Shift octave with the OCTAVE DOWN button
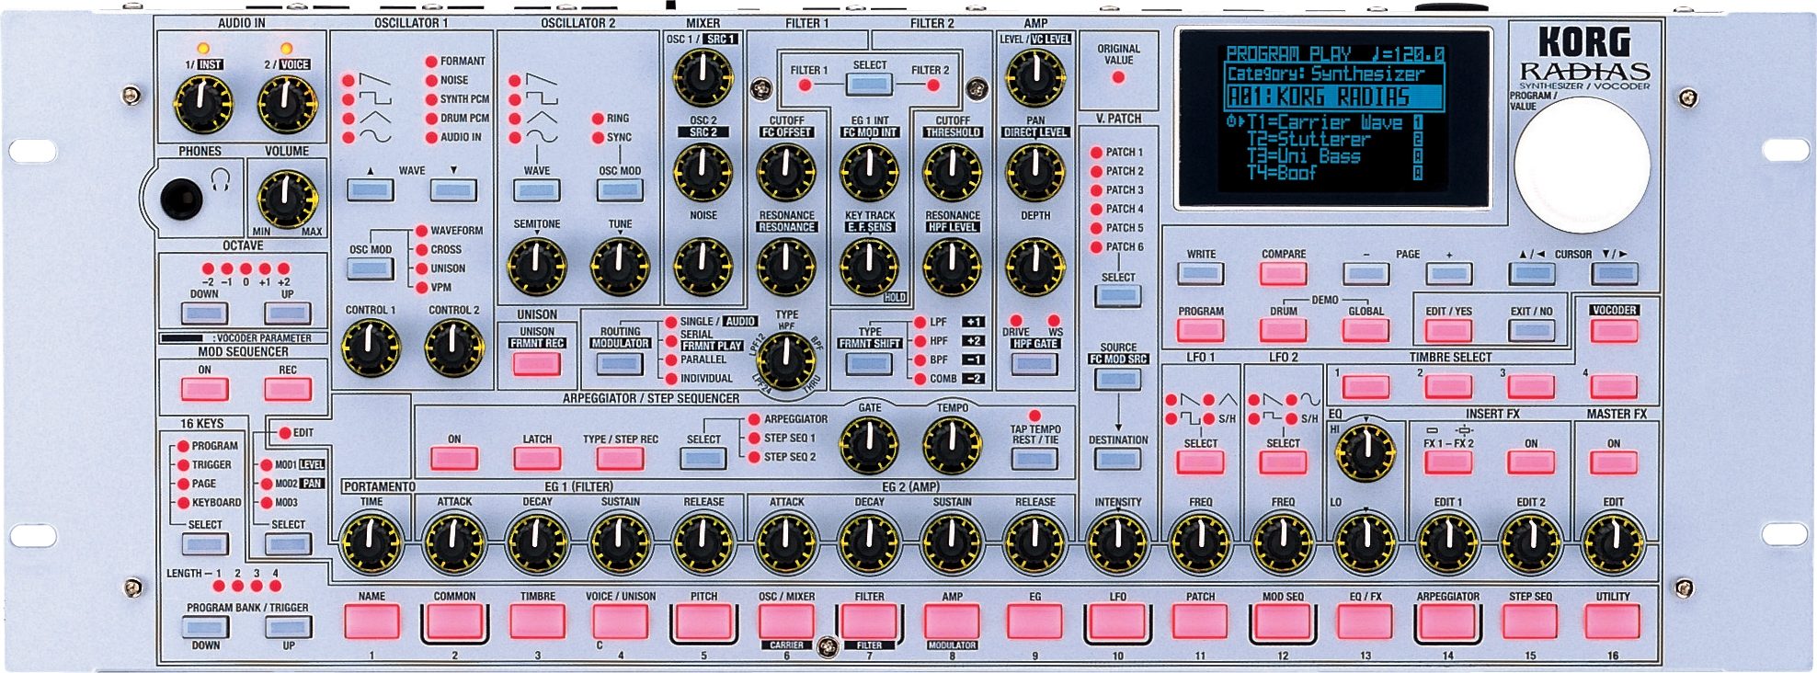The height and width of the screenshot is (673, 1817). [204, 314]
